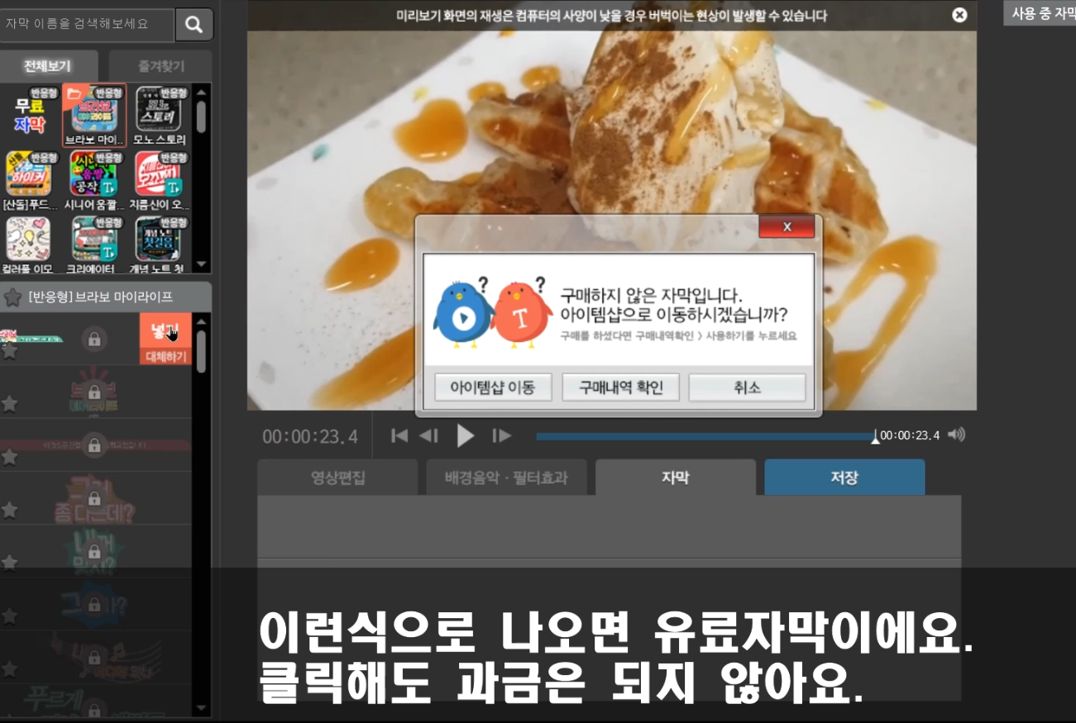1076x723 pixels.
Task: Step back one frame
Action: [428, 435]
